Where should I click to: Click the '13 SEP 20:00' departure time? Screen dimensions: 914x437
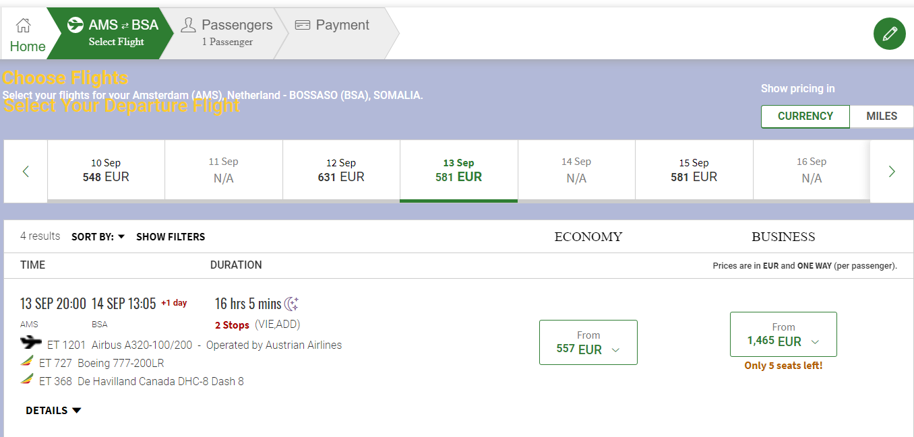(x=53, y=304)
